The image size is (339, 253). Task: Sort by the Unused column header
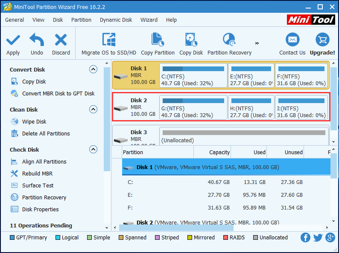285,152
